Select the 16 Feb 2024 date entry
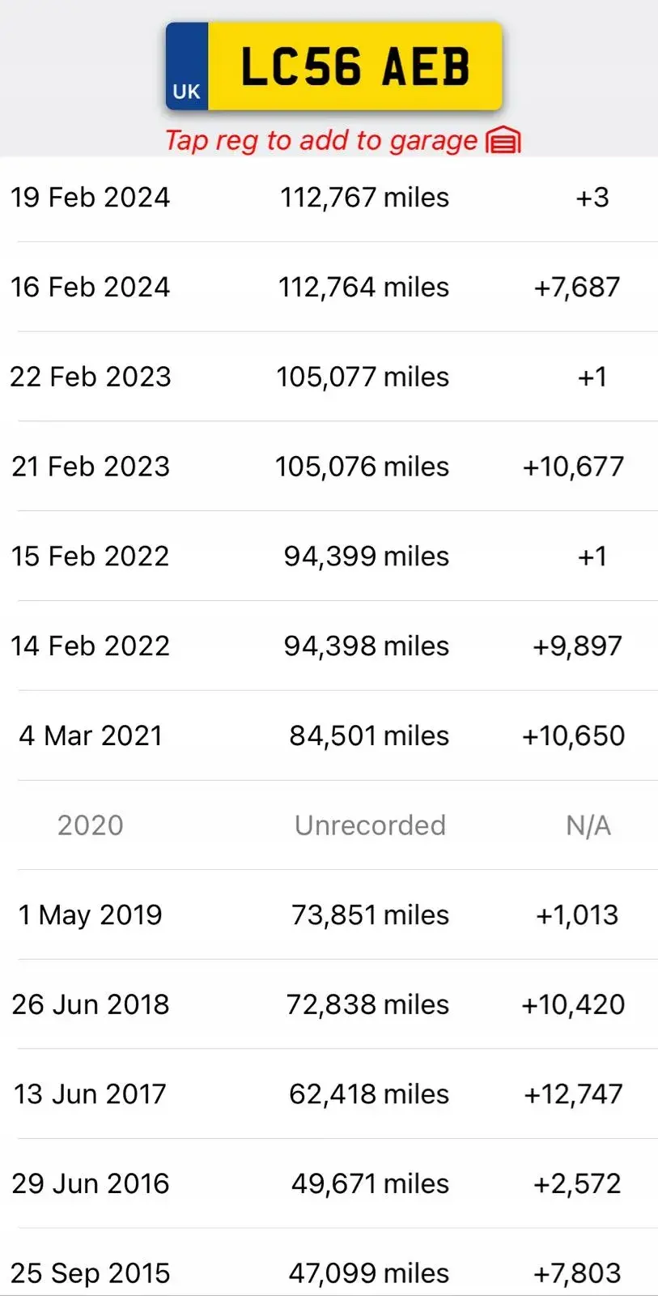Viewport: 658px width, 1296px height. [x=90, y=288]
